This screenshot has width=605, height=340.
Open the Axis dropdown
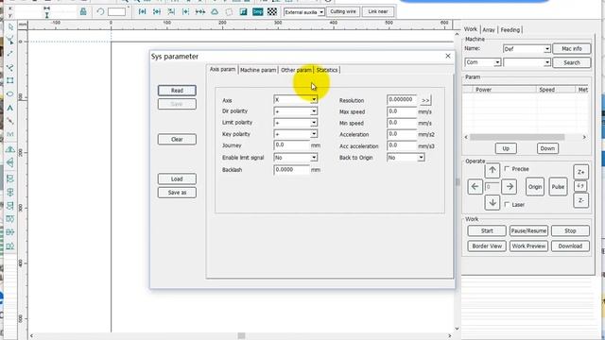[314, 99]
